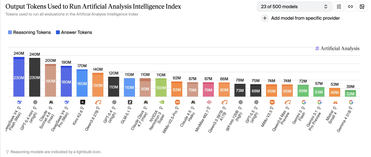The image size is (371, 157).
Task: Click DeepSeek logo under V4 Flash (Max)
Action: [x=19, y=102]
